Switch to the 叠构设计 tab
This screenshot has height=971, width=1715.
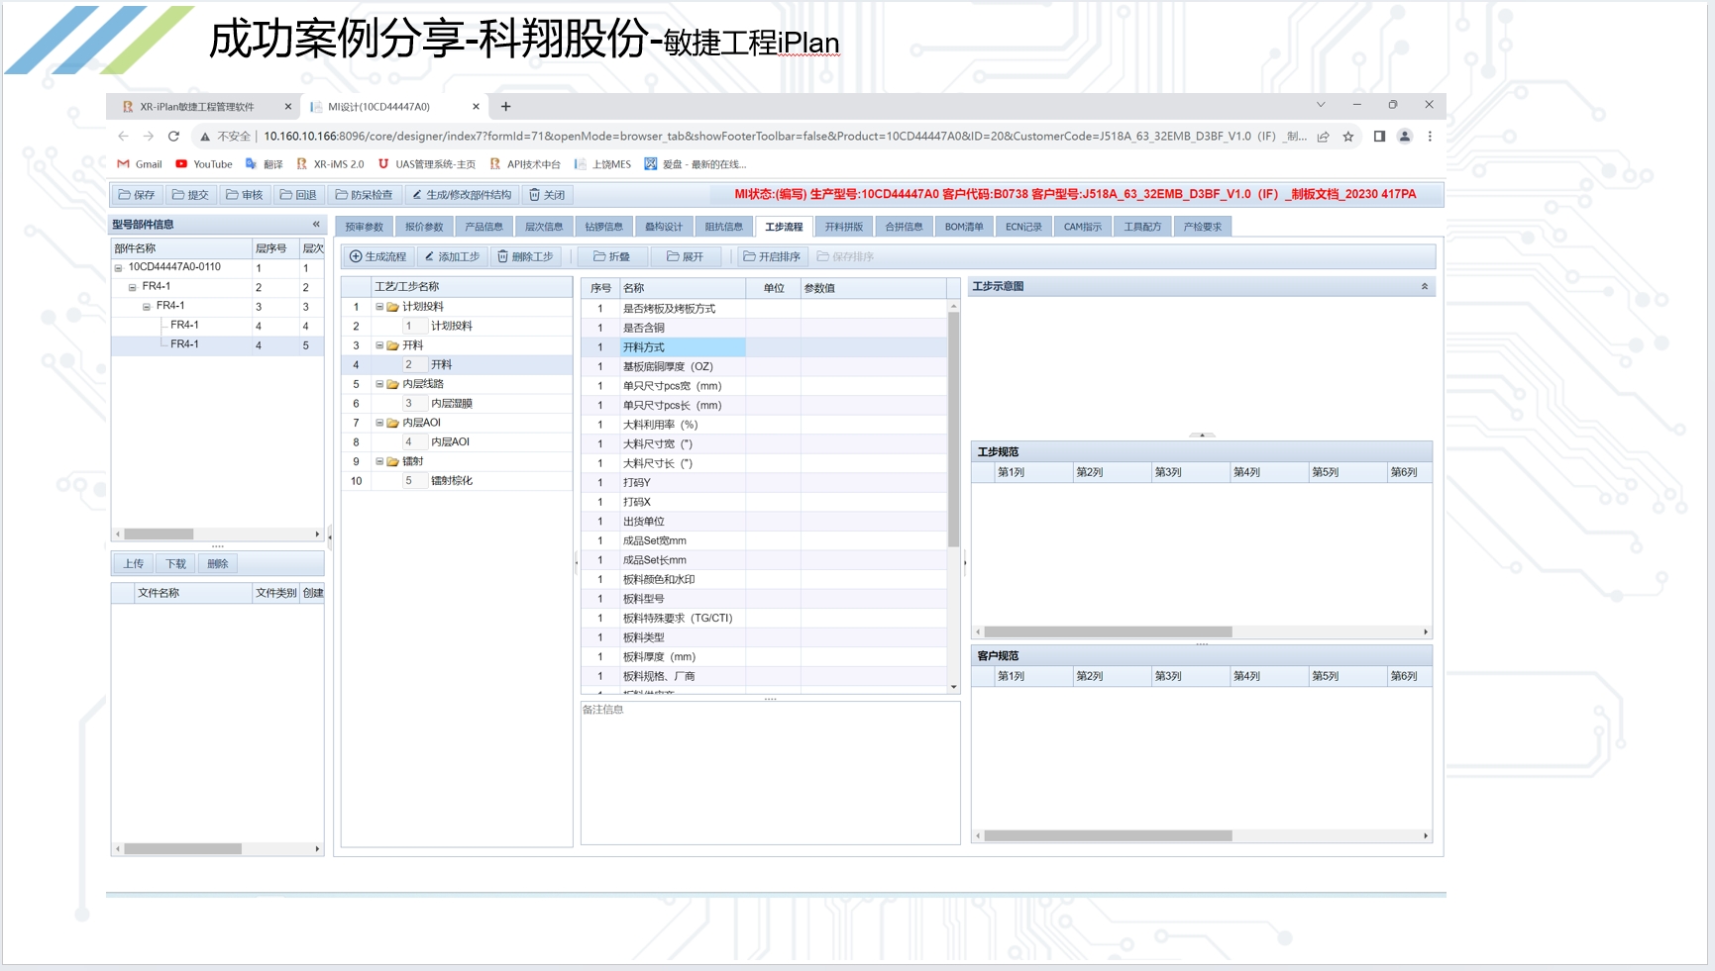click(x=664, y=227)
